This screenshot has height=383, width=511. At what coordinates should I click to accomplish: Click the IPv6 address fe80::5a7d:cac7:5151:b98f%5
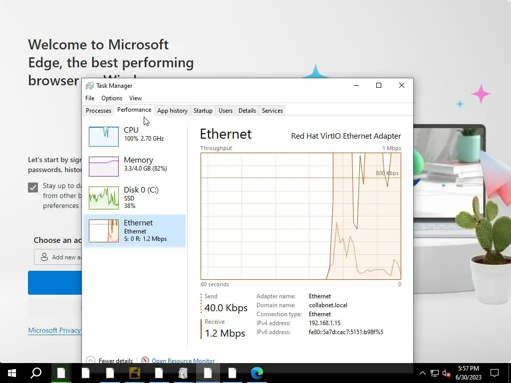coord(346,332)
